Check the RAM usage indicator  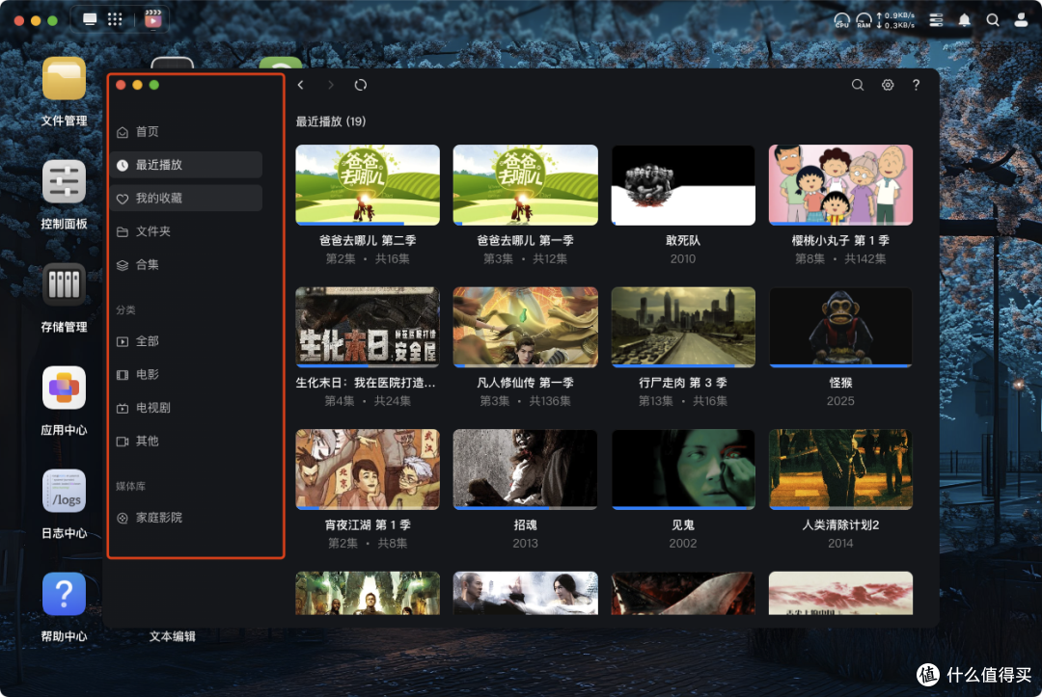(864, 20)
